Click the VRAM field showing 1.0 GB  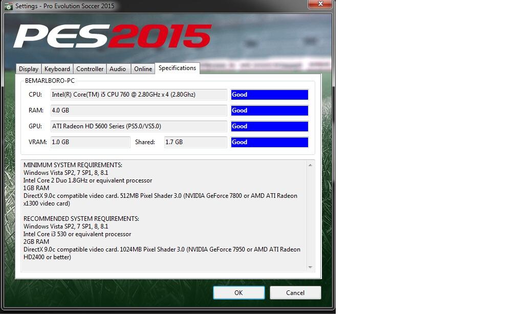pos(90,142)
